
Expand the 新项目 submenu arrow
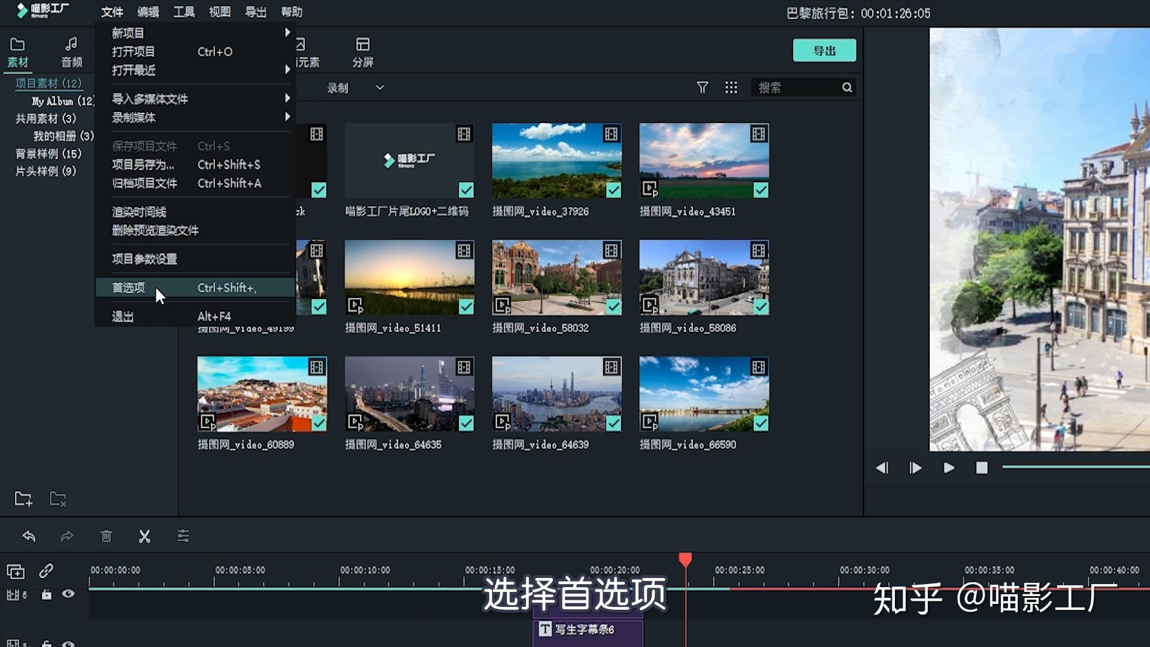(x=287, y=32)
